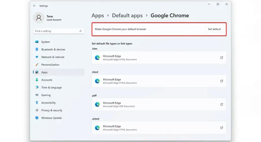Click the Set default button
Viewport: 261px width, 142px height.
214,29
